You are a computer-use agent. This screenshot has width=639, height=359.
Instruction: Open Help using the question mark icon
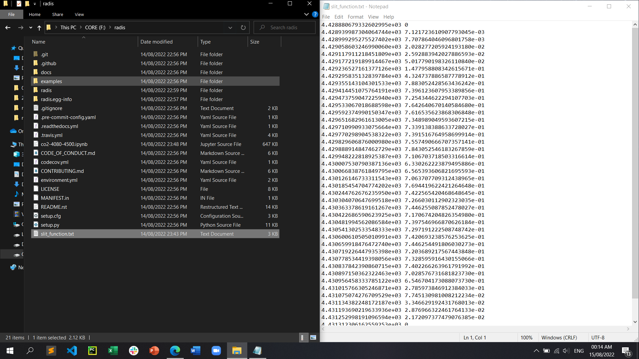click(315, 14)
